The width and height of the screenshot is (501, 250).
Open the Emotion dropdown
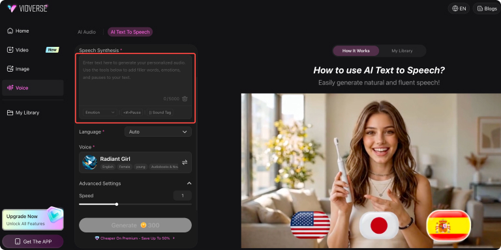point(100,113)
